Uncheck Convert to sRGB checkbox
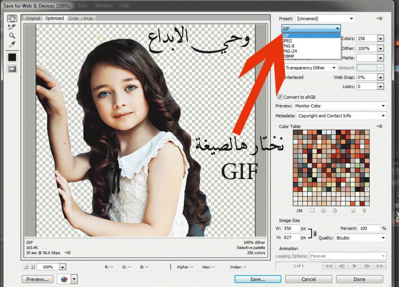 (280, 97)
